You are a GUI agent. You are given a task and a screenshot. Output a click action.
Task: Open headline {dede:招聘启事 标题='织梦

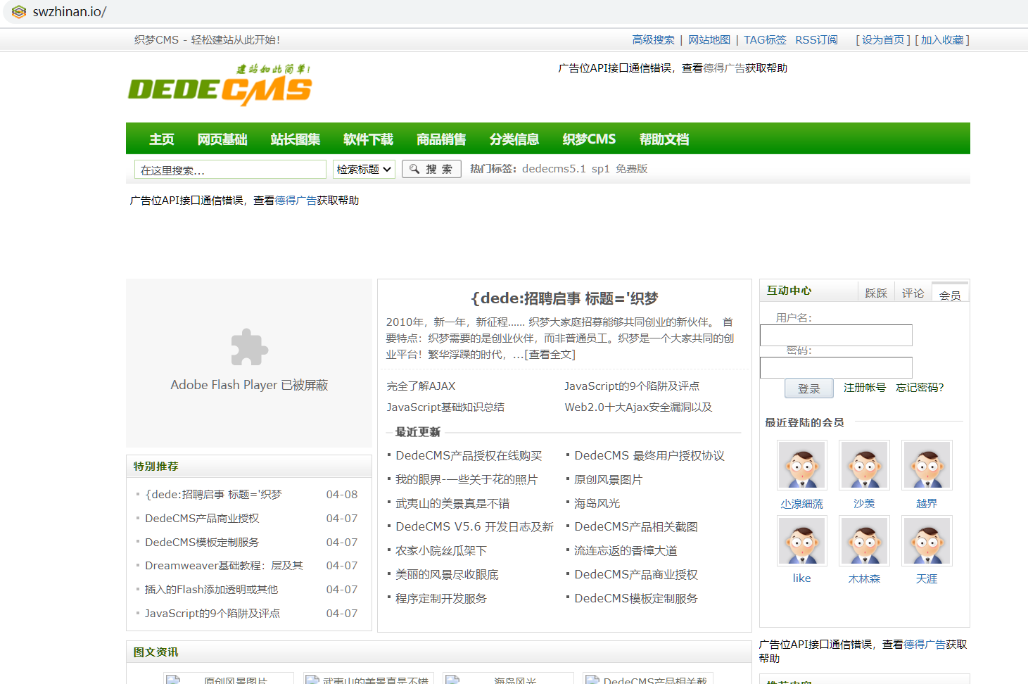point(564,298)
